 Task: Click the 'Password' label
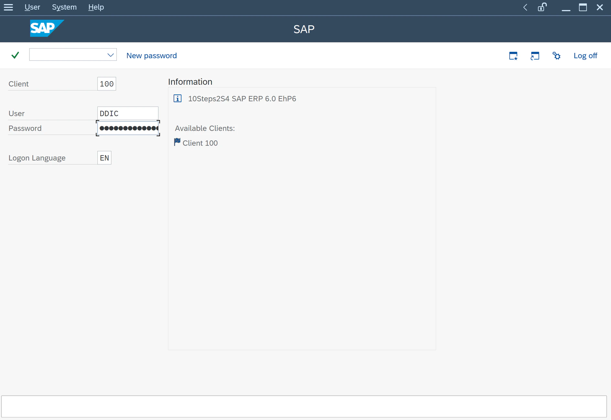point(25,128)
